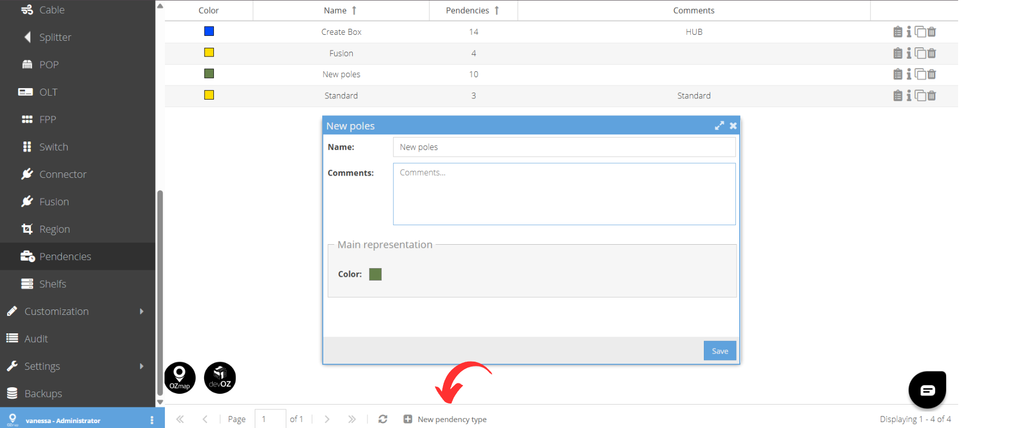Open Cable section in sidebar
1025x428 pixels.
(x=78, y=10)
